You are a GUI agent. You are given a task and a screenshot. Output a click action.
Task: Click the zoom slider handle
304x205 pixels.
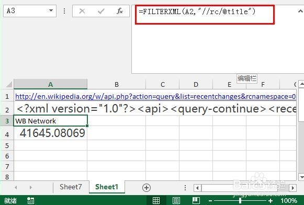240,201
